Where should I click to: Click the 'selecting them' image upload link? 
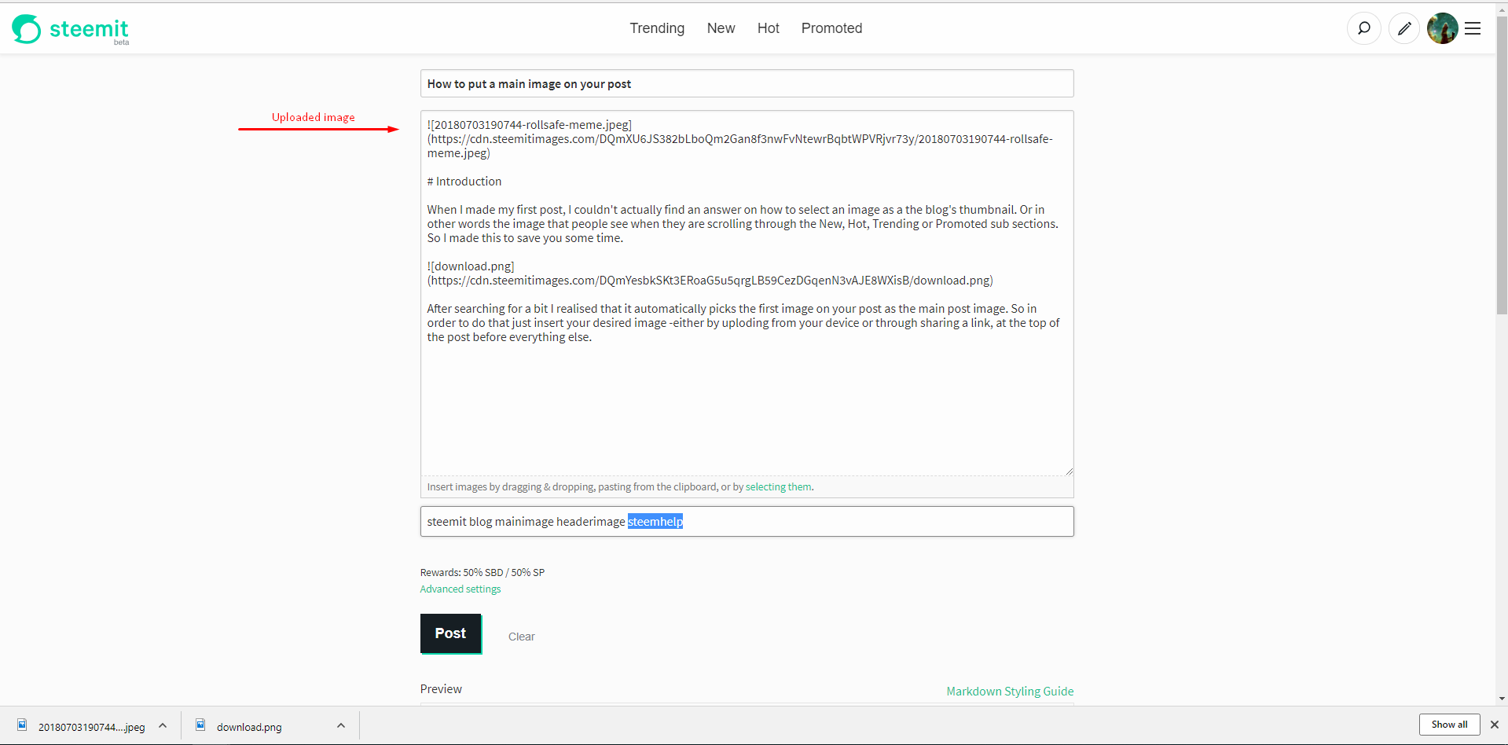(x=779, y=487)
